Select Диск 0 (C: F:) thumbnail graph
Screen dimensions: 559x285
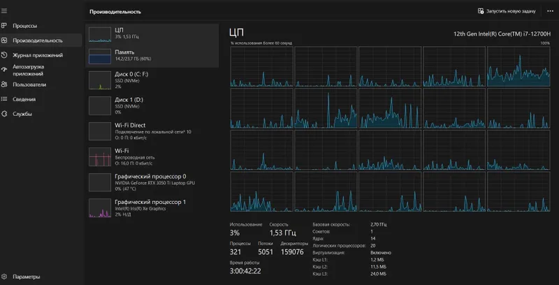point(100,80)
